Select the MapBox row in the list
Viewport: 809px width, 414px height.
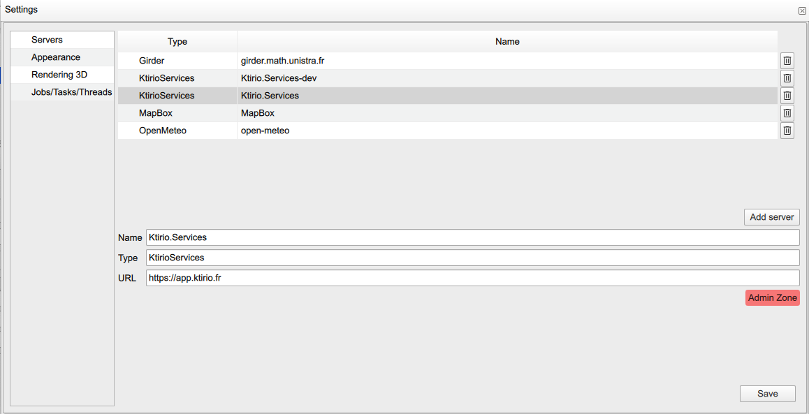pyautogui.click(x=349, y=113)
